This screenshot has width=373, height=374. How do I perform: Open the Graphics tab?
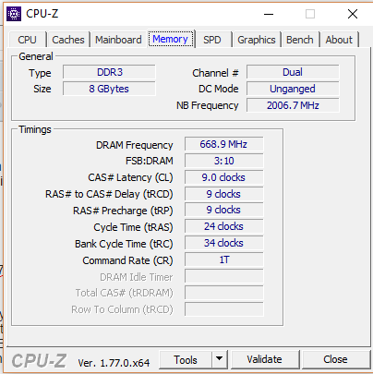click(257, 40)
